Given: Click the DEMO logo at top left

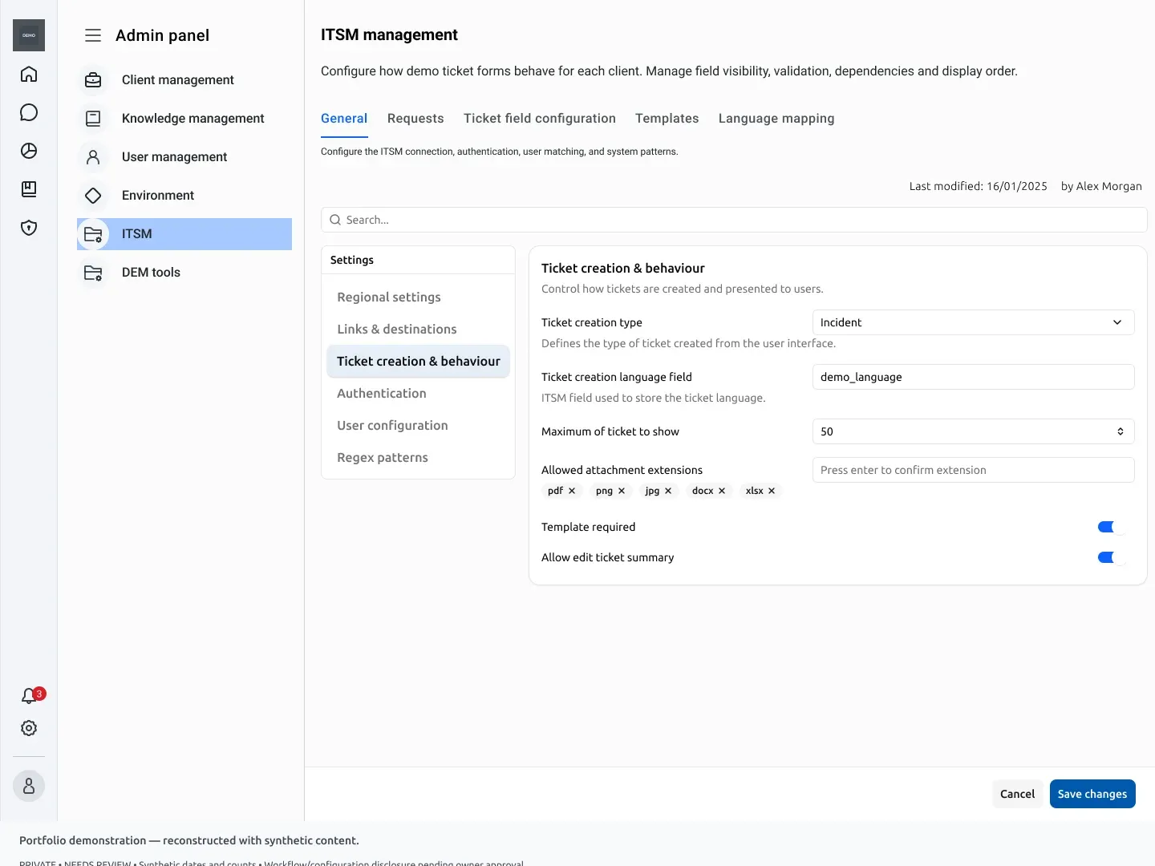Looking at the screenshot, I should click(x=29, y=35).
